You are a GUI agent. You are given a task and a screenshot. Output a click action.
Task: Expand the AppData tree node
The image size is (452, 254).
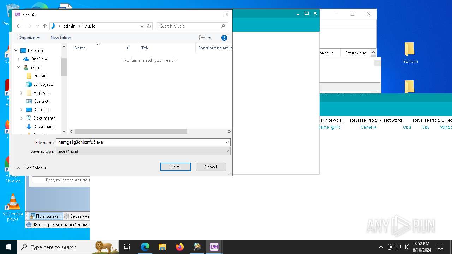[x=22, y=93]
